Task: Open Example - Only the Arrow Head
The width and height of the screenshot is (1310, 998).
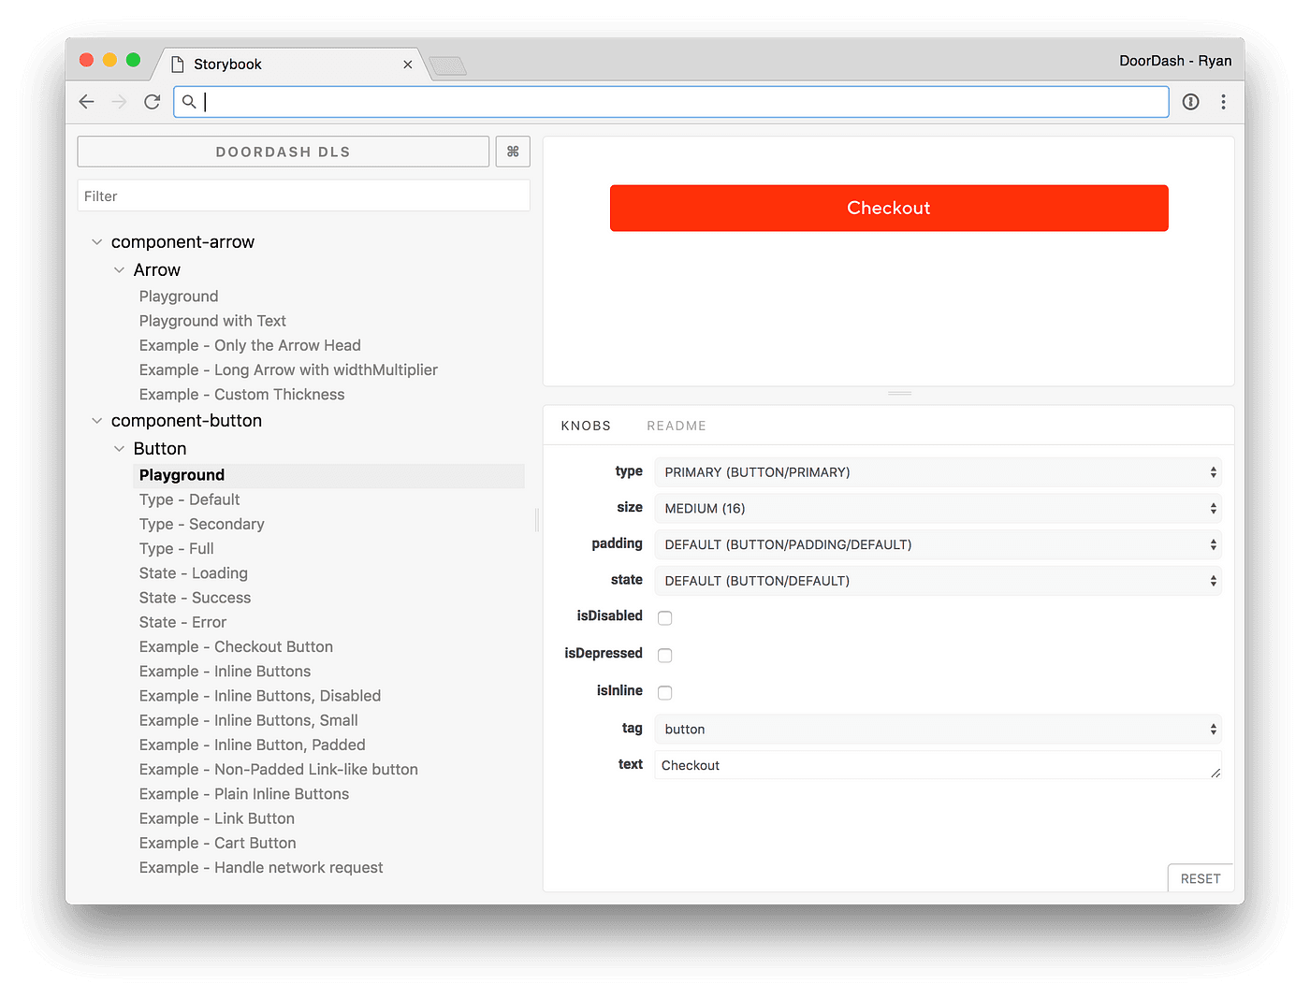Action: (250, 345)
